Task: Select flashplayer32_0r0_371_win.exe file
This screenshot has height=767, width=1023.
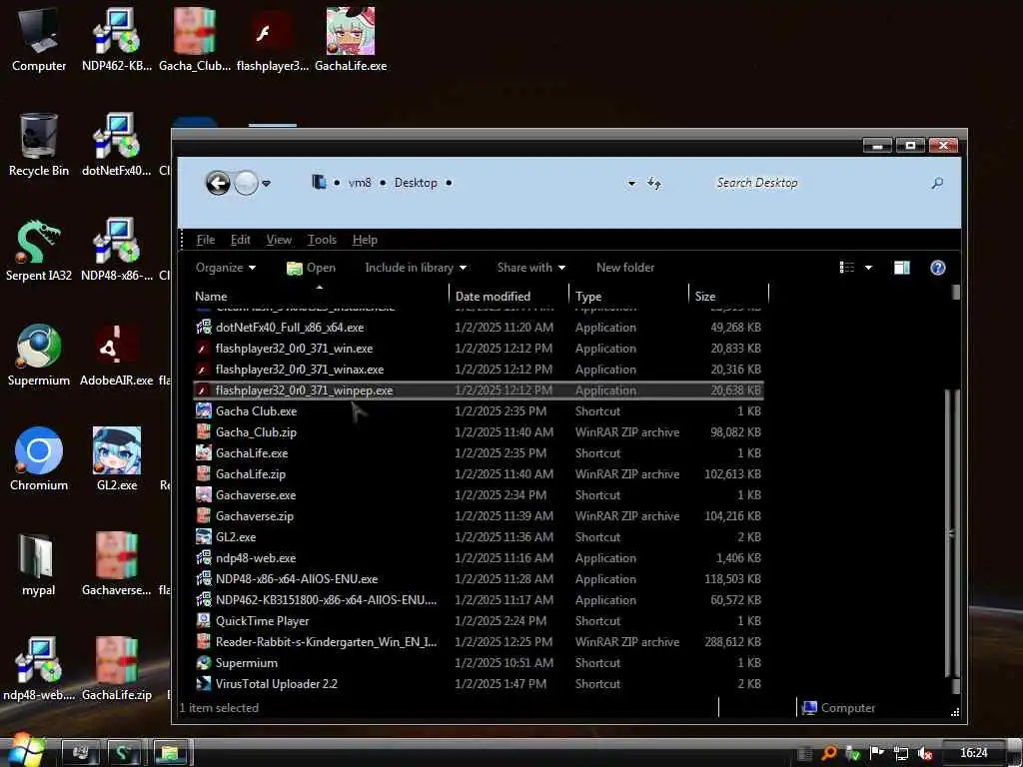Action: tap(479, 349)
